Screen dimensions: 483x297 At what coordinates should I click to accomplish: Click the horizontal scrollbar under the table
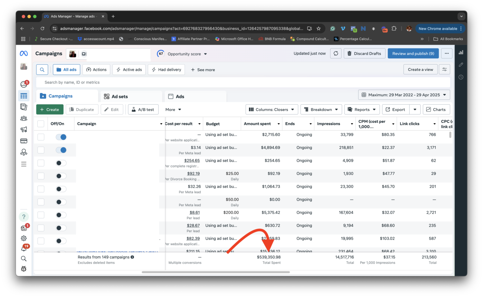click(x=216, y=272)
